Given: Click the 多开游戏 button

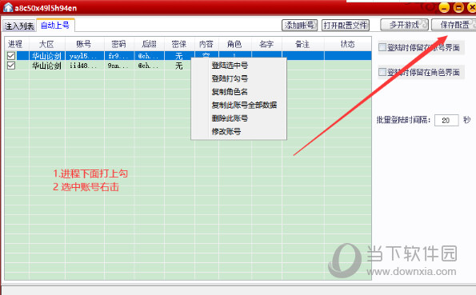Looking at the screenshot, I should tap(404, 25).
